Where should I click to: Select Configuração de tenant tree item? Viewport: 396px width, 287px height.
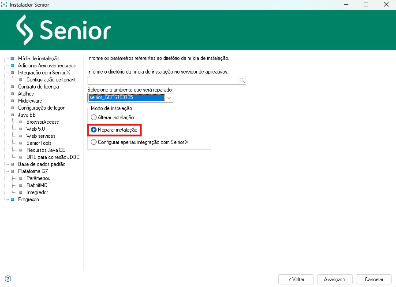click(x=51, y=80)
